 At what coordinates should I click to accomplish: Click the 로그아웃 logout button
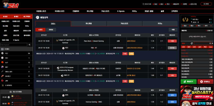[206, 4]
